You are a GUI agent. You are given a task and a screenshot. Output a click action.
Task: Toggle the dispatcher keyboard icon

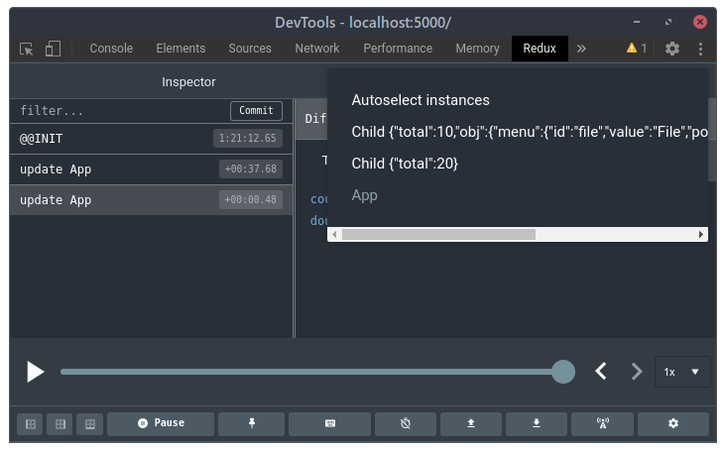(x=329, y=424)
